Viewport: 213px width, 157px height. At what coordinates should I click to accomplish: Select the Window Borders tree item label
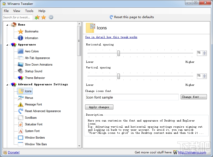click(x=35, y=138)
